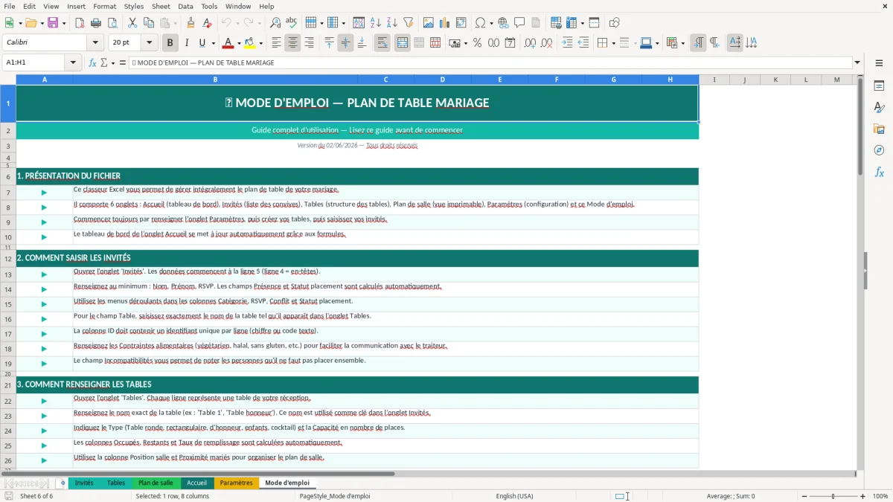Click Sort Ascending icon

375,23
